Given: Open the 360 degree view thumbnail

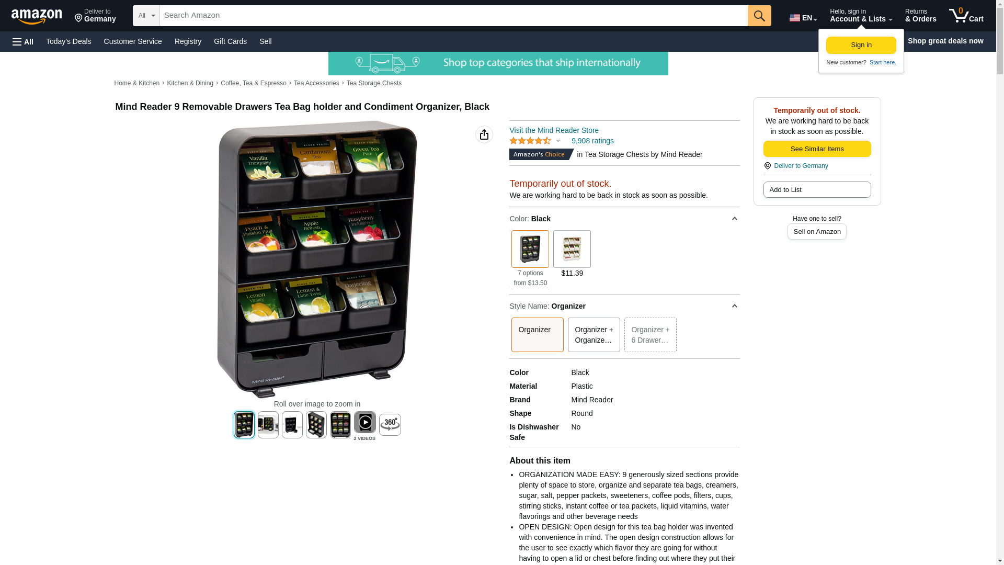Looking at the screenshot, I should click(390, 425).
